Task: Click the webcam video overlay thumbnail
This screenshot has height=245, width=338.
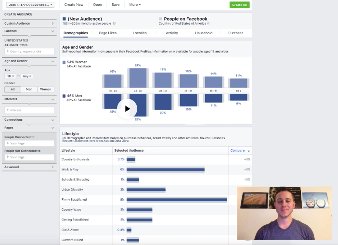Action: click(x=285, y=213)
